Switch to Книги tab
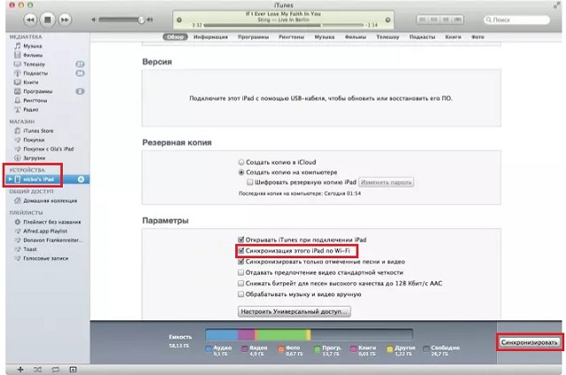This screenshot has width=566, height=375. click(453, 37)
